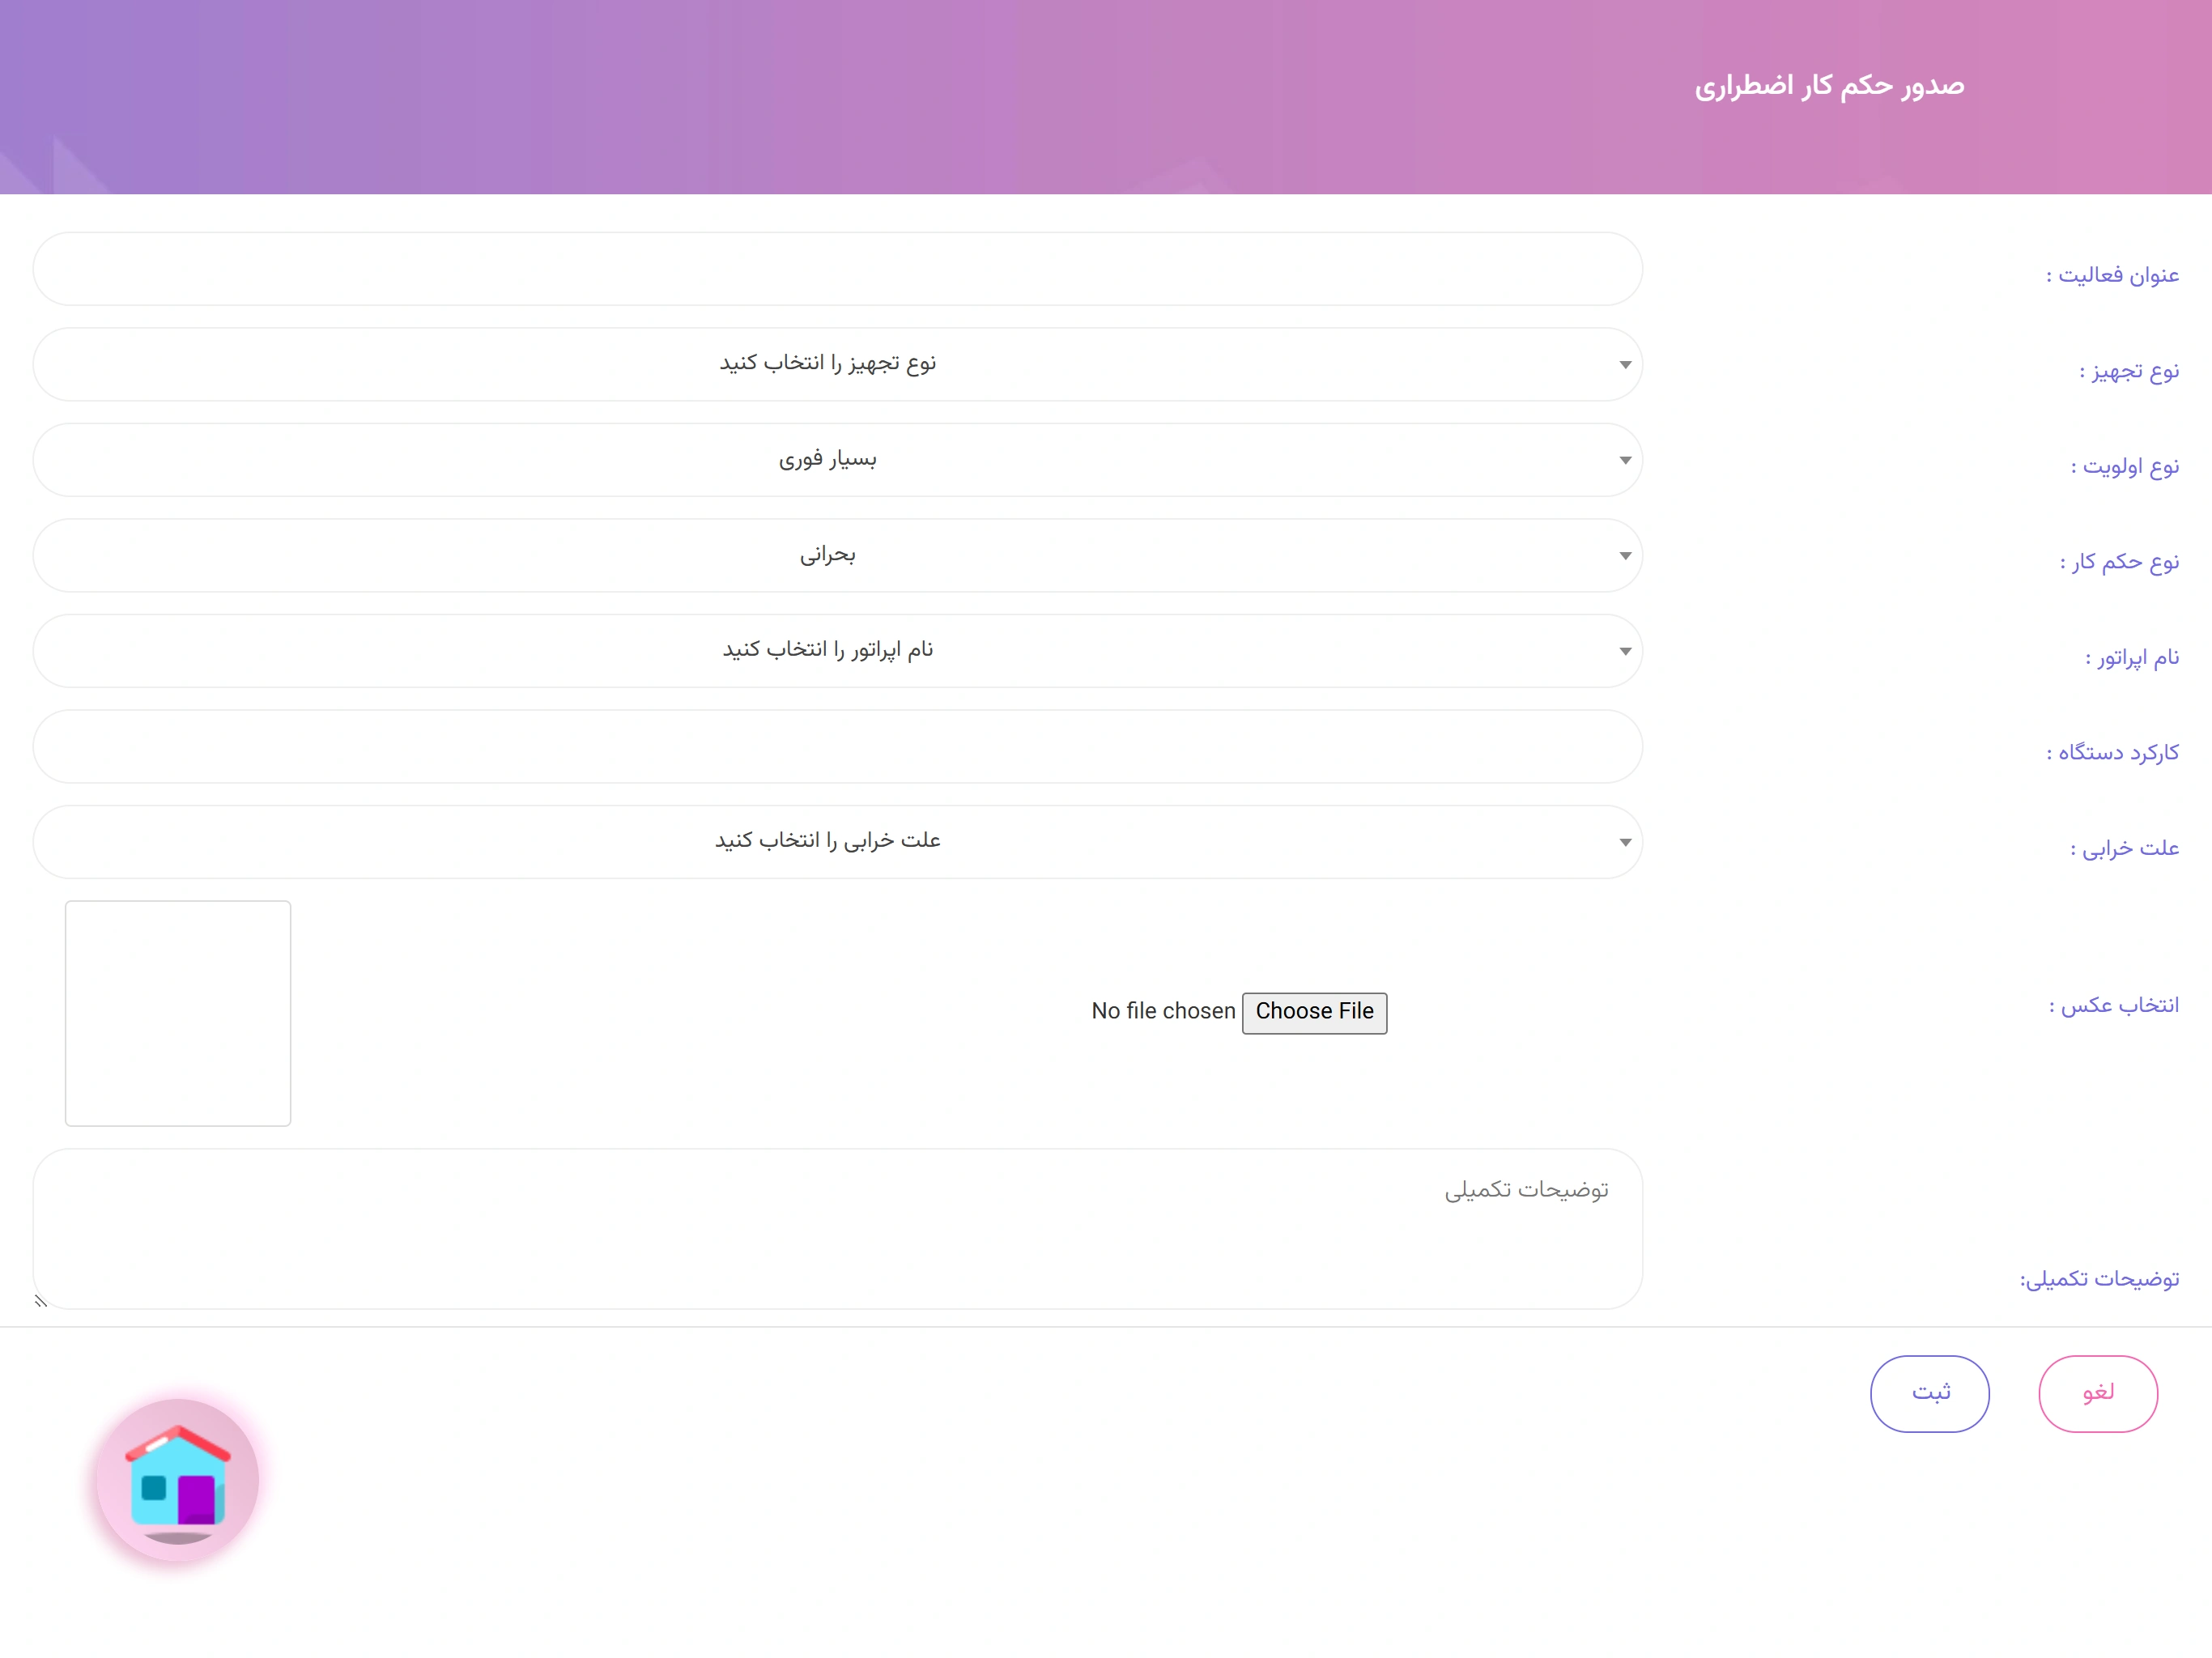Click the floating home icon button
This screenshot has width=2212, height=1658.
177,1479
